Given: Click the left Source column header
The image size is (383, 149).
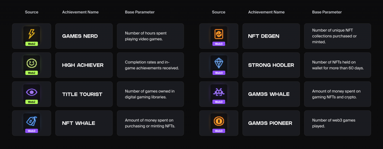Looking at the screenshot, I should [x=31, y=12].
